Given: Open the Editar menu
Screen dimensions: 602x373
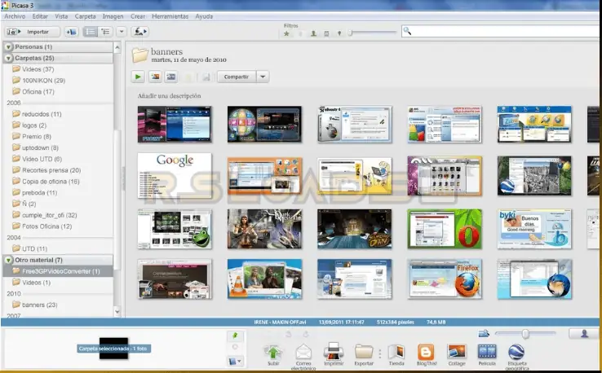Looking at the screenshot, I should (40, 16).
